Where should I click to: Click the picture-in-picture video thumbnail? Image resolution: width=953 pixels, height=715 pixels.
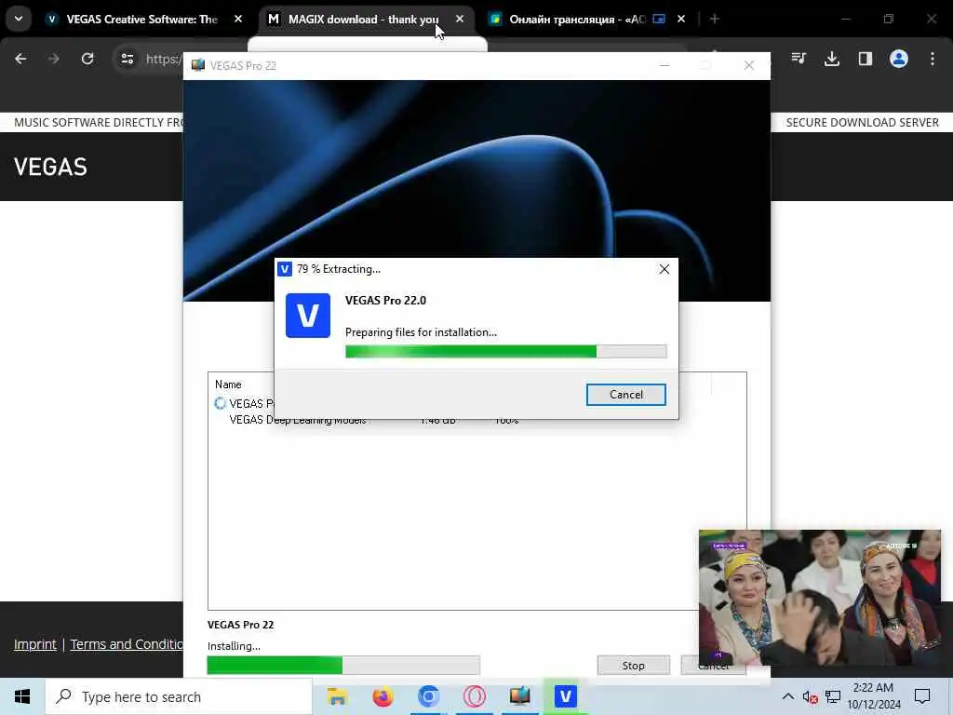pyautogui.click(x=820, y=598)
